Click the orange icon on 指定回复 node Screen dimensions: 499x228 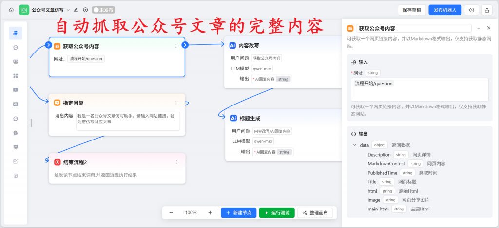(57, 103)
